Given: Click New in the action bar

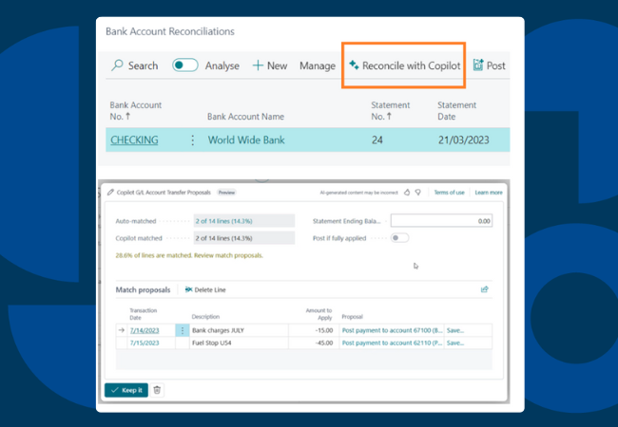Looking at the screenshot, I should click(x=270, y=65).
